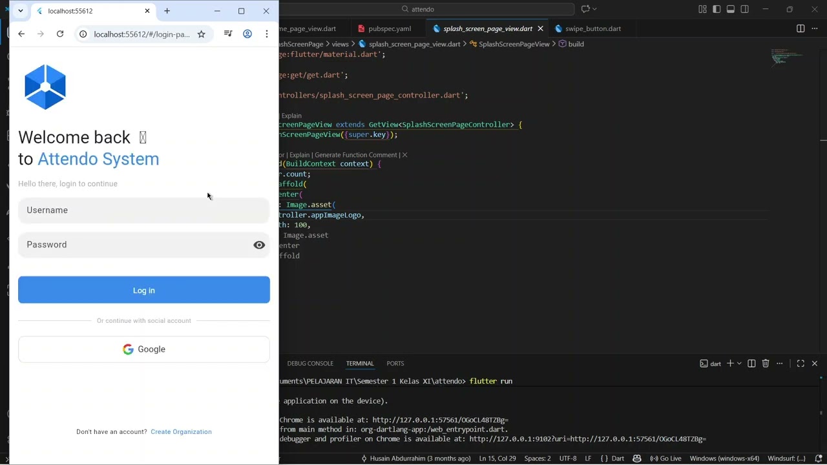Select device Windows (windows-x64)

[724, 459]
